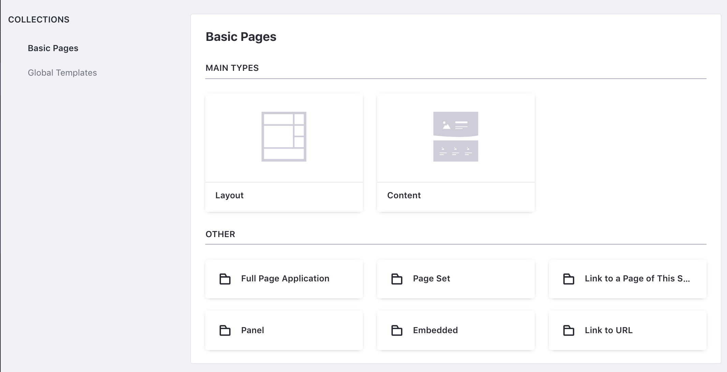Choose Link to a Page of This S... type

tap(628, 279)
